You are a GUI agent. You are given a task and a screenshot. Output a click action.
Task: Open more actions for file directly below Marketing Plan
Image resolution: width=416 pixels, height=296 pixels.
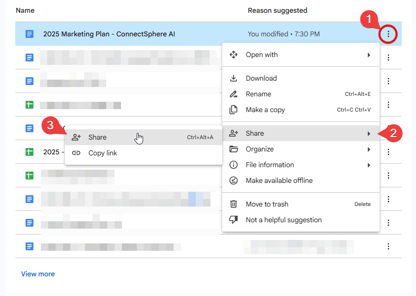388,58
